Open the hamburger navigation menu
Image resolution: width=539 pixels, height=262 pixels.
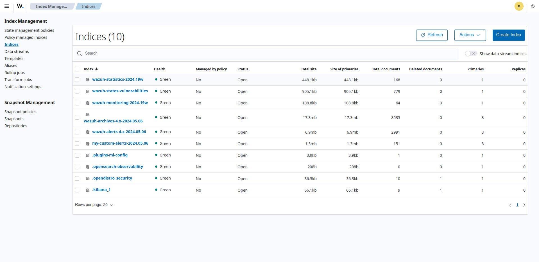[x=6, y=6]
